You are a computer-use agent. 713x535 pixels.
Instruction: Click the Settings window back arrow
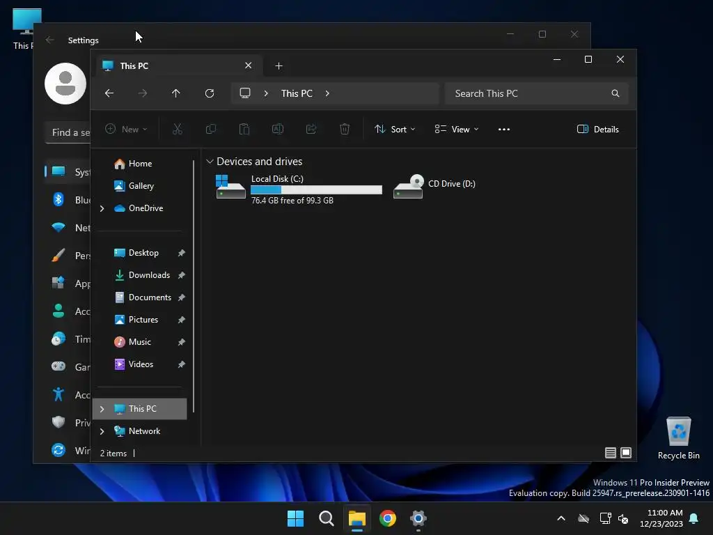50,40
